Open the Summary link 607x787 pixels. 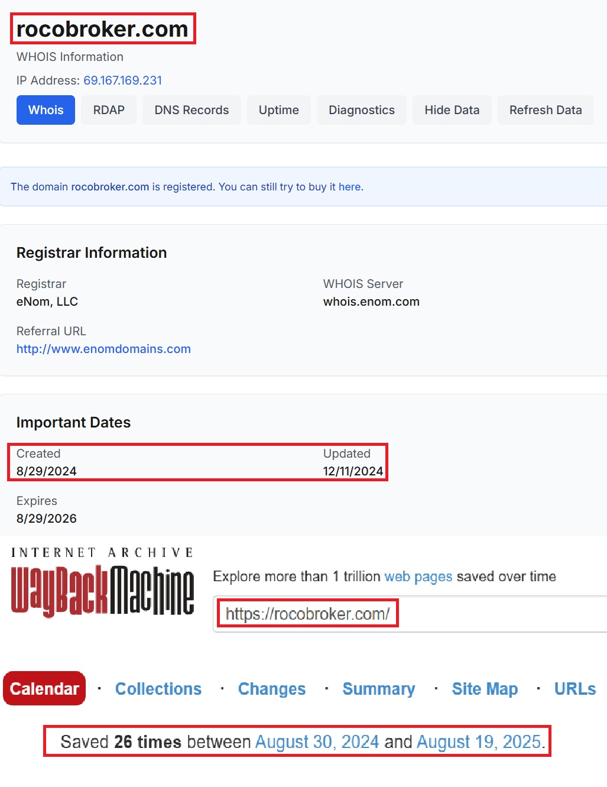point(378,689)
